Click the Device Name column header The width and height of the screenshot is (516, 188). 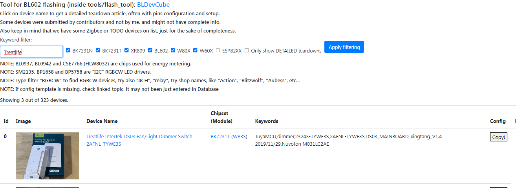coord(102,121)
